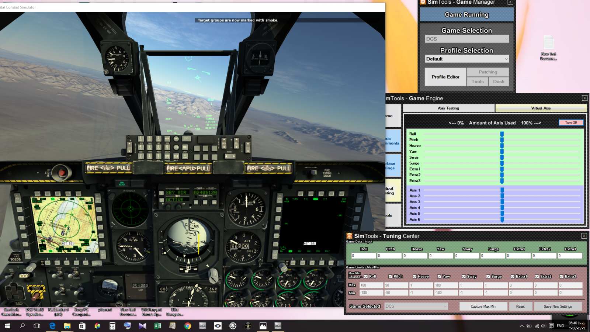Open Microsoft Edge on the taskbar

[x=52, y=326]
